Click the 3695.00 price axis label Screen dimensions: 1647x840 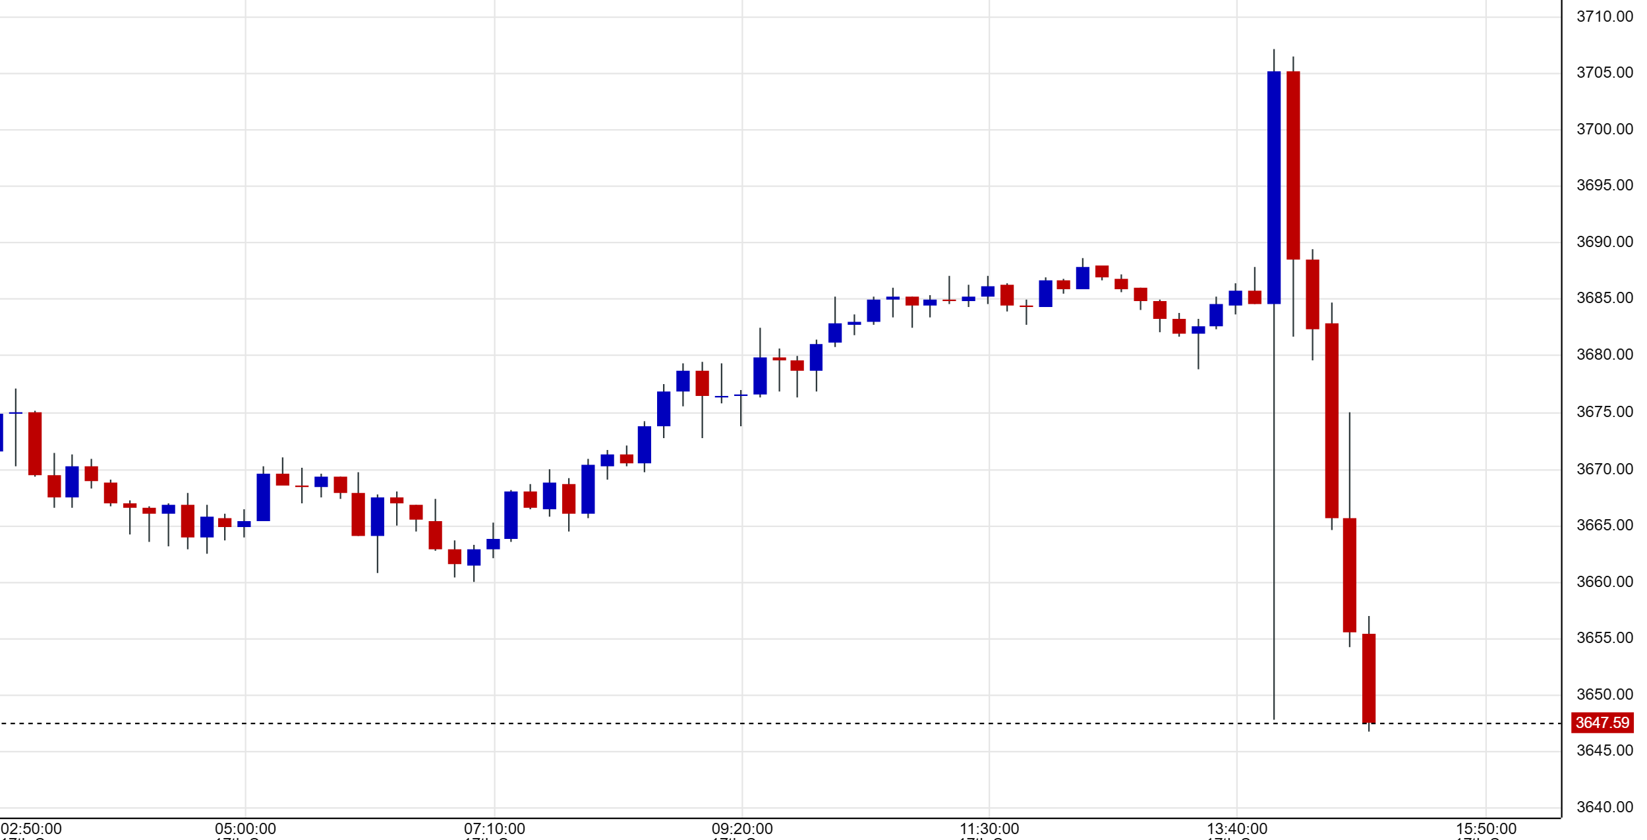(x=1604, y=185)
